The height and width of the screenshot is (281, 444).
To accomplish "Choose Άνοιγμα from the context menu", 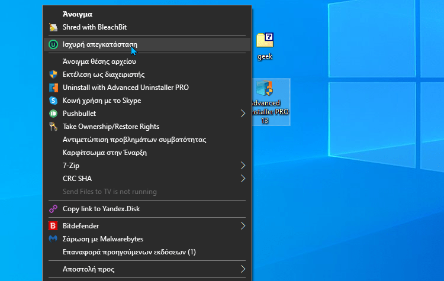I will pyautogui.click(x=147, y=14).
